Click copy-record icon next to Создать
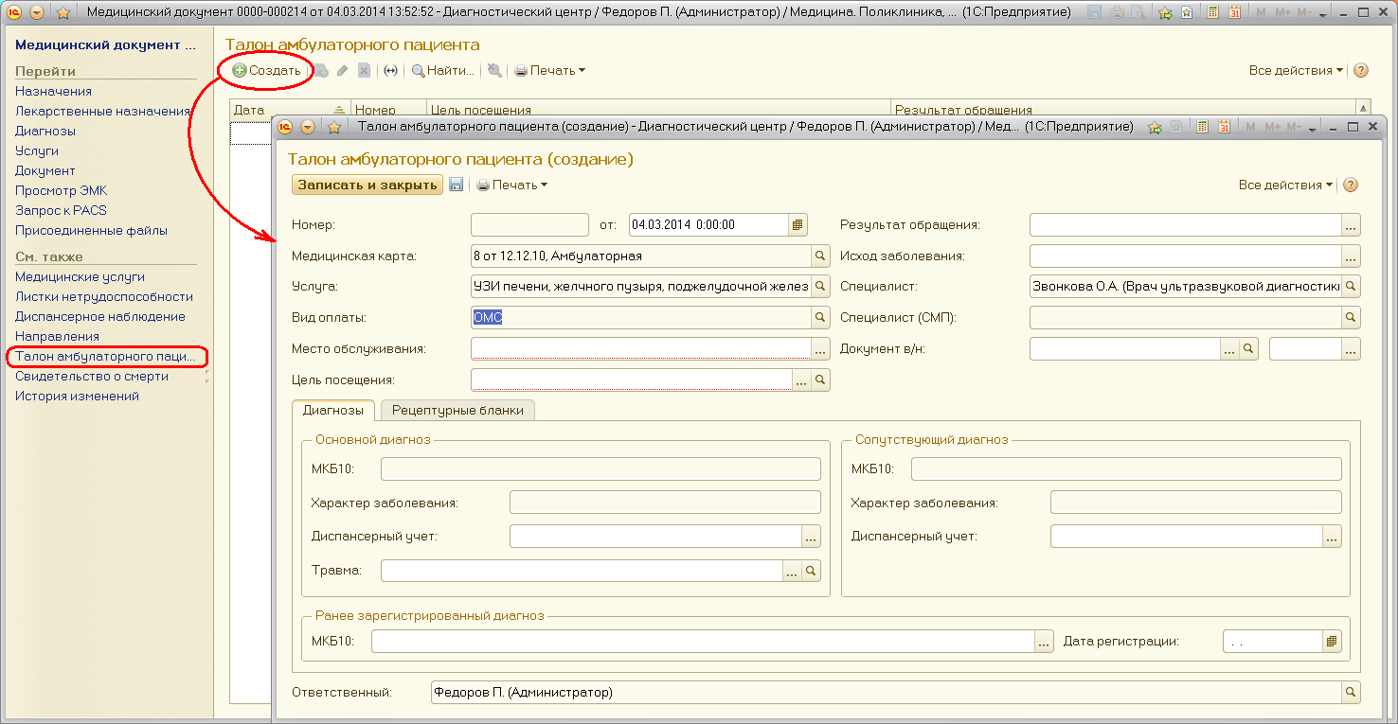 [321, 71]
